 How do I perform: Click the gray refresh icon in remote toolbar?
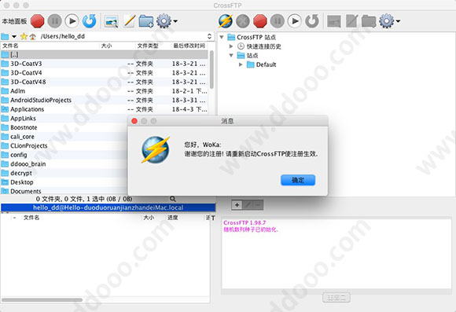[312, 21]
